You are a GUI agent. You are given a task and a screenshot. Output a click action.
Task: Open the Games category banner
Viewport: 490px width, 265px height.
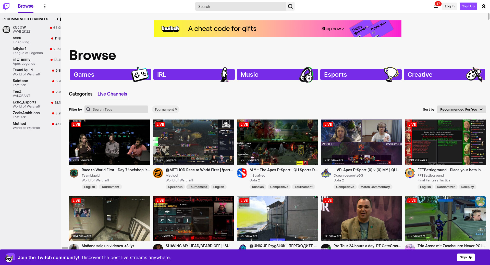[x=110, y=75]
